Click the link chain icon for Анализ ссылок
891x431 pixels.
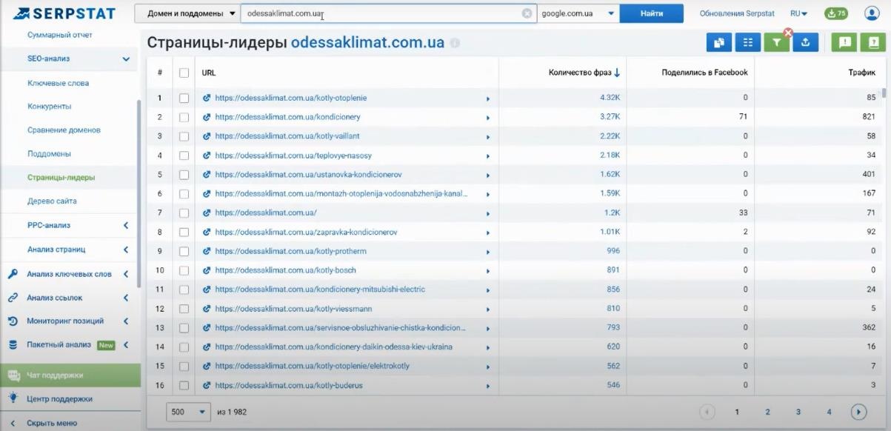point(13,298)
